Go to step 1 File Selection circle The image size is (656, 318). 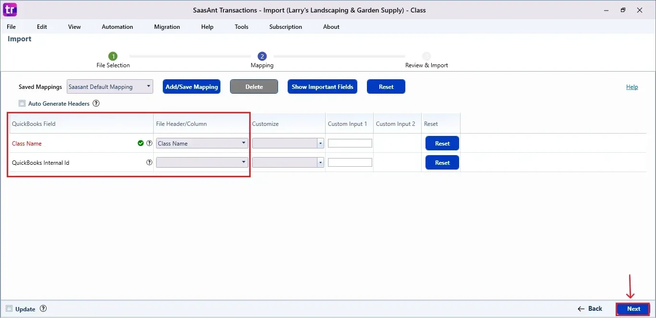[x=113, y=56]
